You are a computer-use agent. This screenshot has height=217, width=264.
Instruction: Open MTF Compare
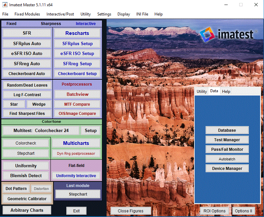(x=77, y=104)
